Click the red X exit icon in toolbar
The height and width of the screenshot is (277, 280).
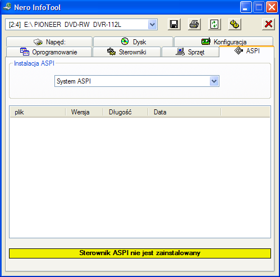[268, 24]
